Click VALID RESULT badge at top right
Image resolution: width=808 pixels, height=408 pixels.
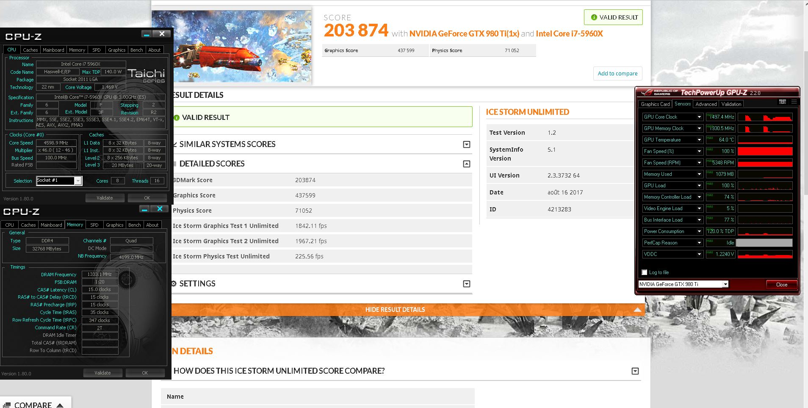coord(613,17)
